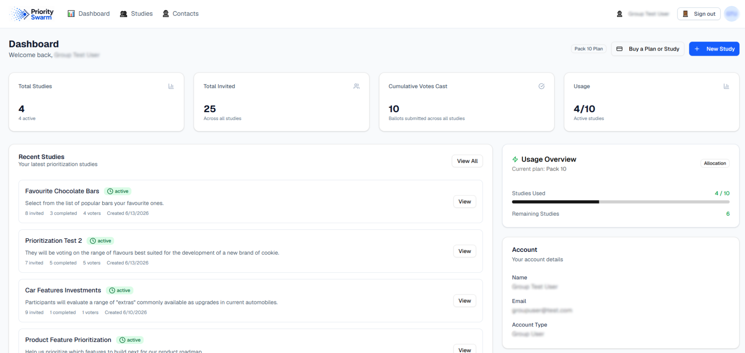The image size is (745, 353).
Task: Click the clock icon on Prioritization Test 2 status
Action: click(x=93, y=241)
